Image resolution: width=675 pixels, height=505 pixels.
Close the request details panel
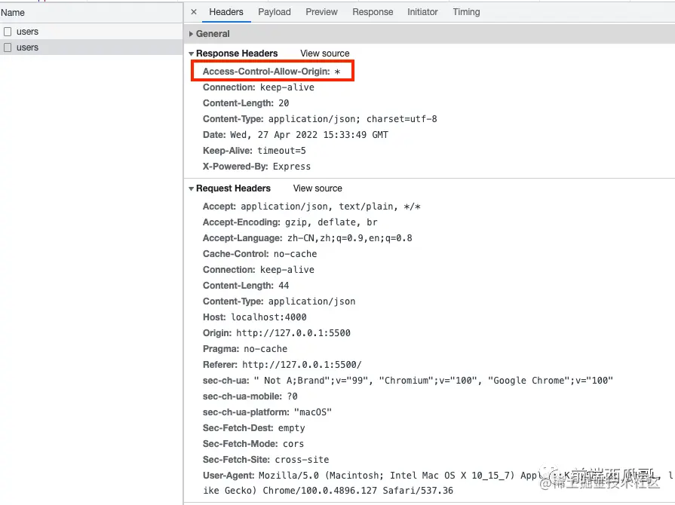coord(194,12)
